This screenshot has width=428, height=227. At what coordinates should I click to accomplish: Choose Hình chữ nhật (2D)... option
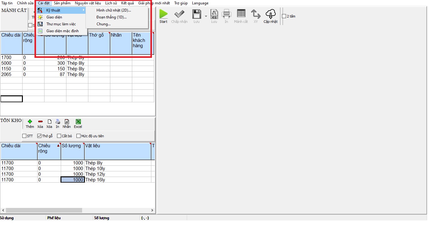click(x=113, y=10)
